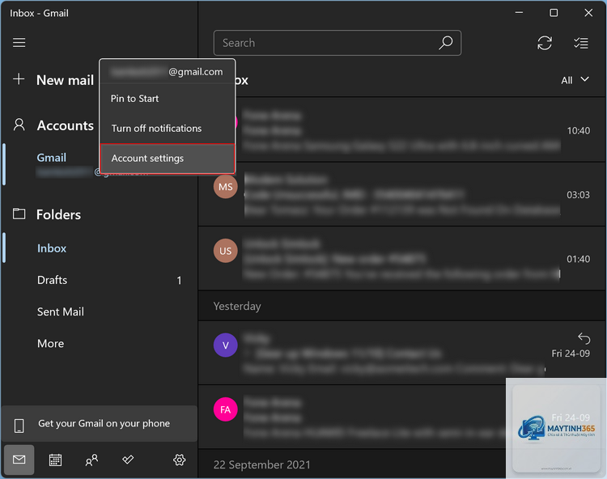Click the Accounts person icon
The height and width of the screenshot is (479, 607).
coord(19,125)
